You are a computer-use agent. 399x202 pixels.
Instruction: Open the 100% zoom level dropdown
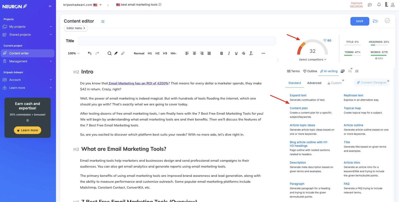[73, 53]
